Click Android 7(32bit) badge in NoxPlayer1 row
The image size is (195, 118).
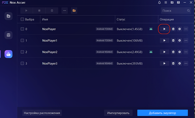coord(104,40)
